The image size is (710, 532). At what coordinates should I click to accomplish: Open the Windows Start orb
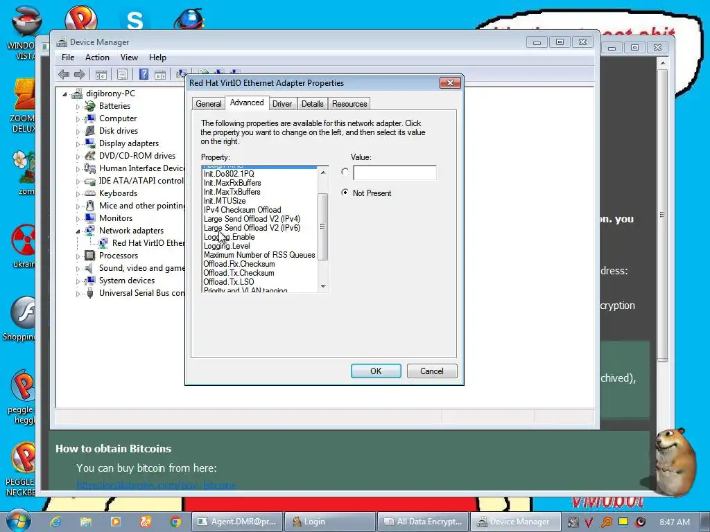pyautogui.click(x=17, y=521)
